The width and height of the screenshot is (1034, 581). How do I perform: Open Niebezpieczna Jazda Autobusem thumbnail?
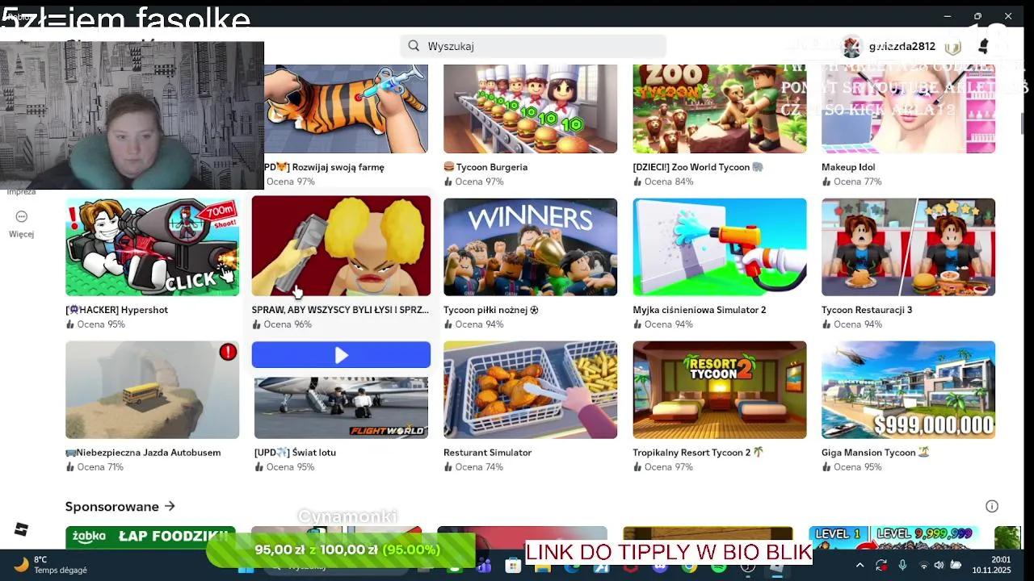click(x=152, y=390)
